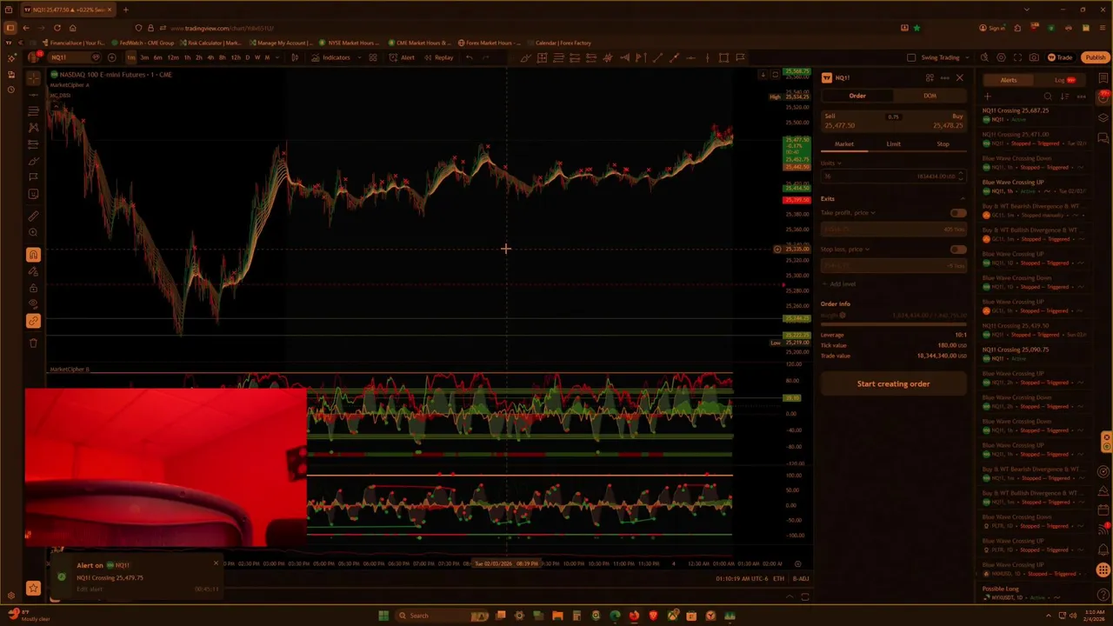Add a new alert with plus icon
This screenshot has width=1113, height=626.
pos(988,97)
